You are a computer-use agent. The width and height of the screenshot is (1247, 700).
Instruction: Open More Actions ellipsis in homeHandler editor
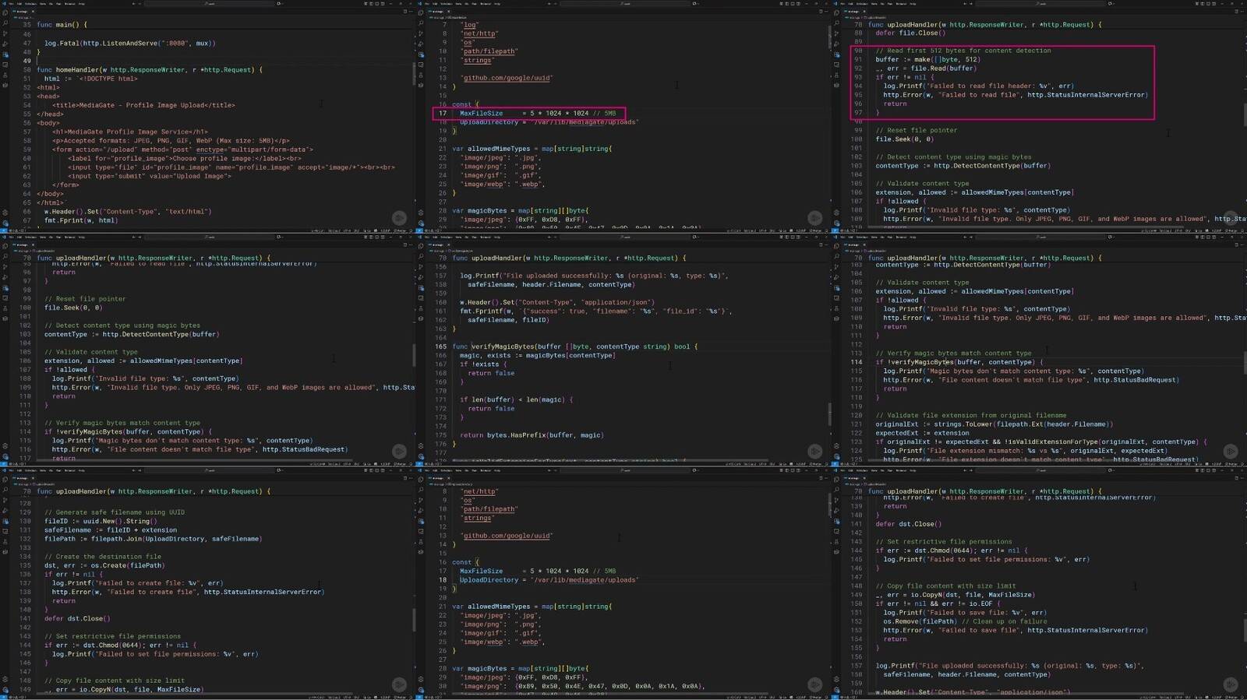click(x=411, y=12)
